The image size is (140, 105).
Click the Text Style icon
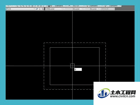(51, 6)
